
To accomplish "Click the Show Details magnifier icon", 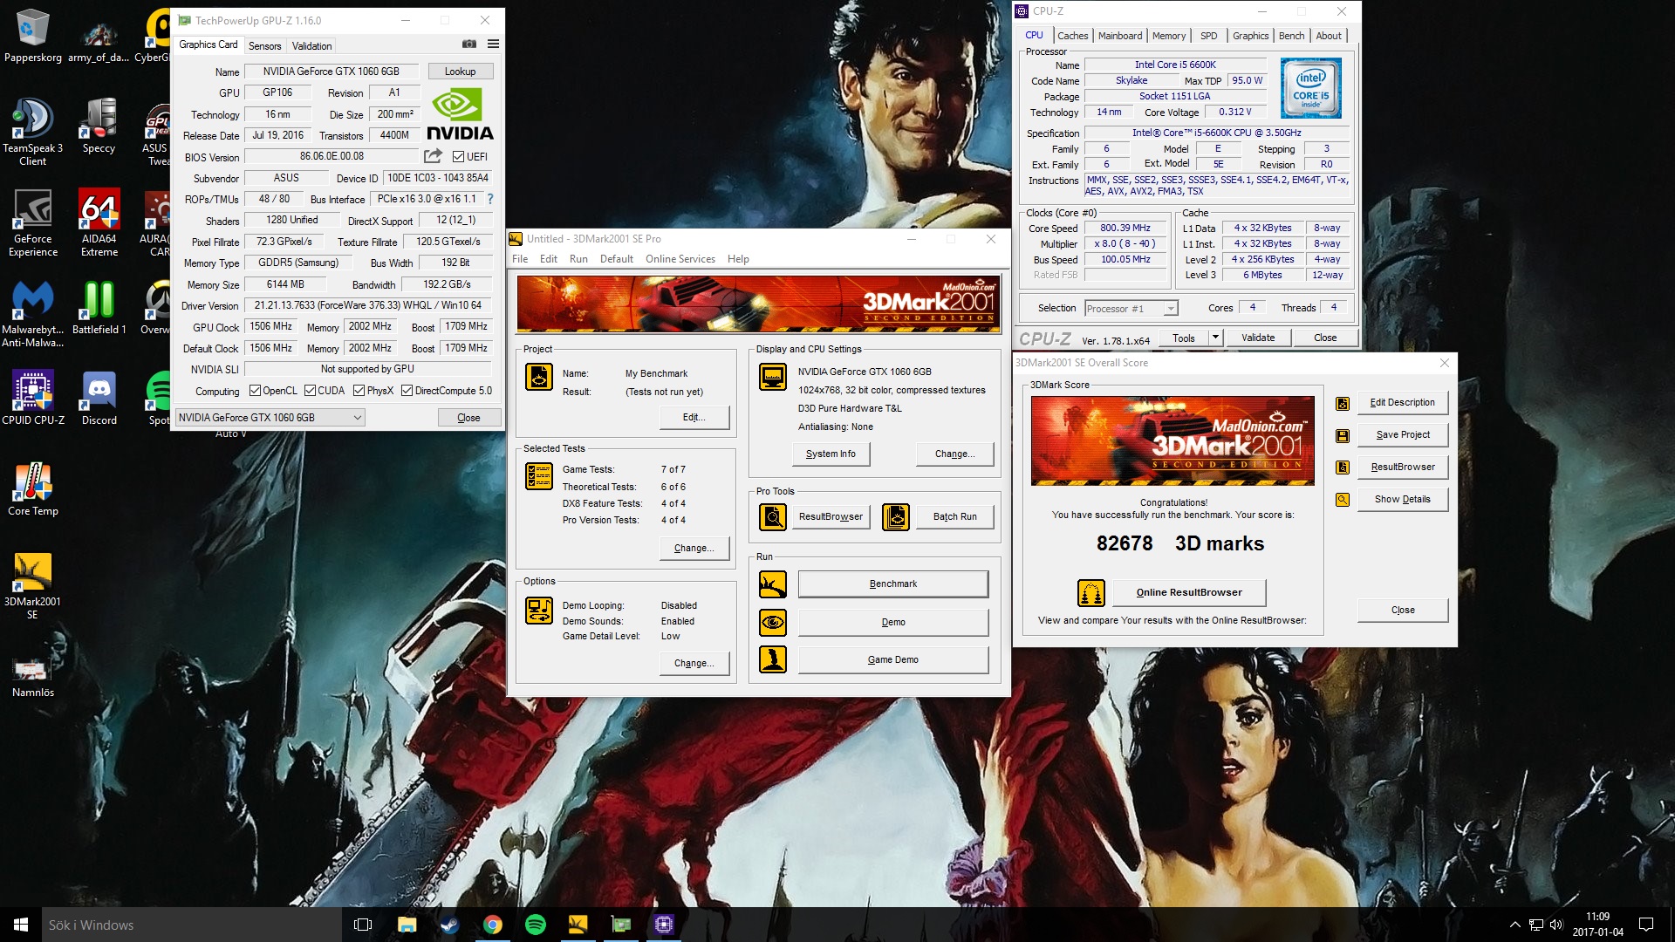I will [x=1343, y=500].
